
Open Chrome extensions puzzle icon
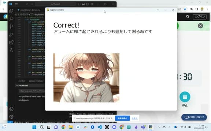(x=191, y=9)
